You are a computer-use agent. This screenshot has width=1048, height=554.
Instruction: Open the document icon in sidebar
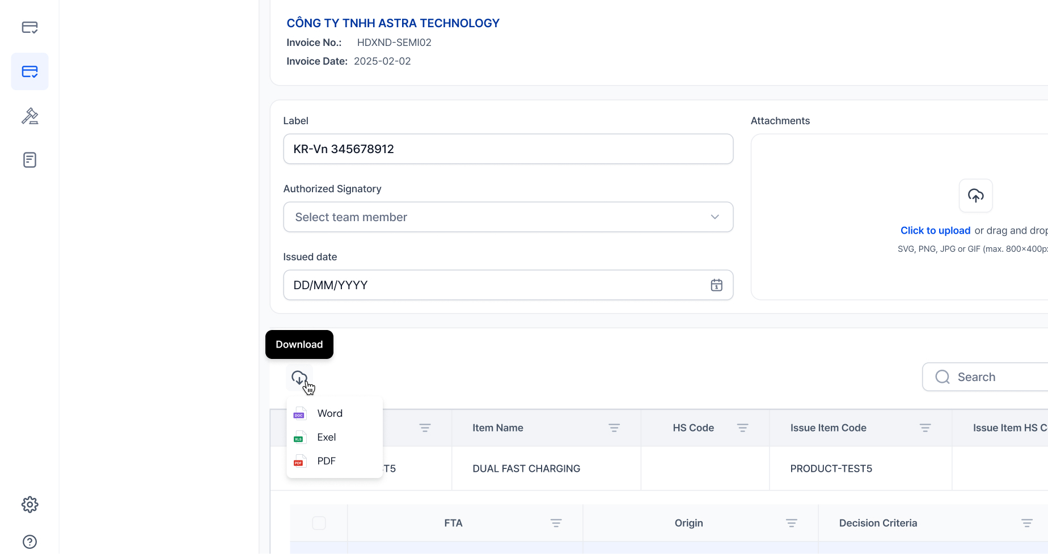tap(29, 160)
